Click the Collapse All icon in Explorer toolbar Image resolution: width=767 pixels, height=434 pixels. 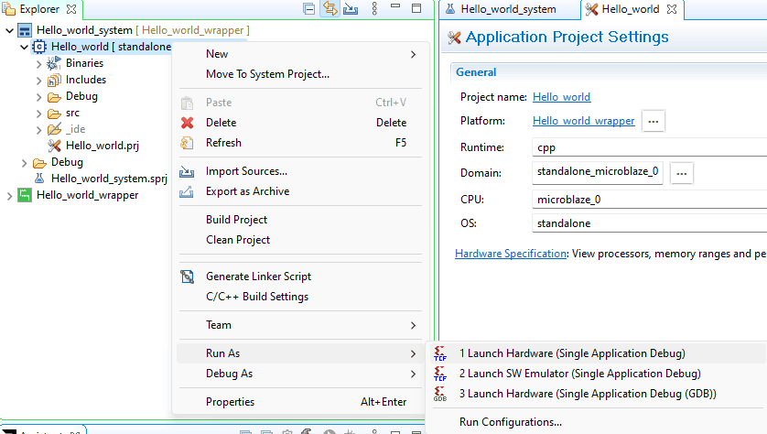tap(309, 9)
